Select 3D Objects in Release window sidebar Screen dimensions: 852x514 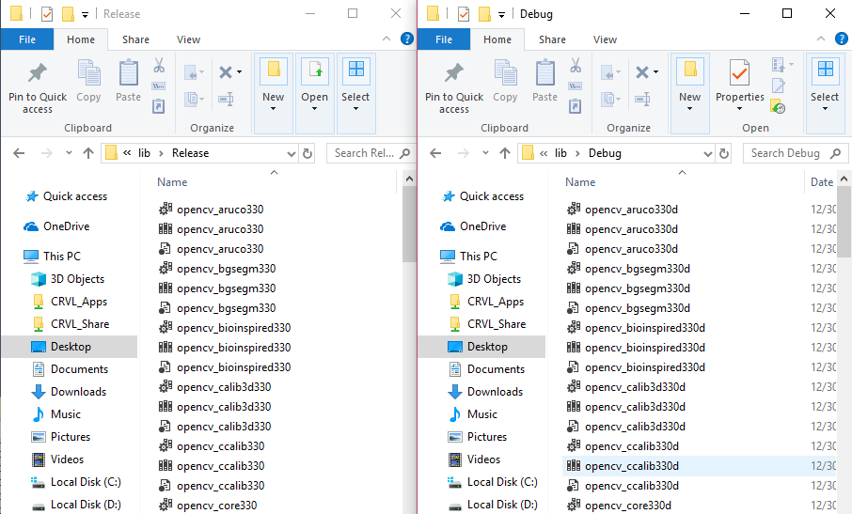68,279
